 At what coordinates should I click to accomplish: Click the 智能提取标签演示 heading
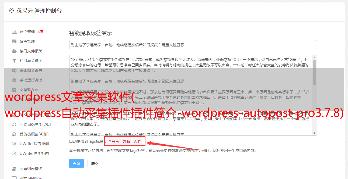click(91, 33)
